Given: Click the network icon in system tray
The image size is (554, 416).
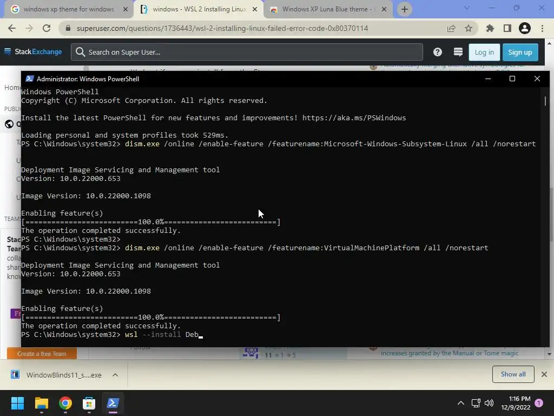Looking at the screenshot, I should click(476, 403).
